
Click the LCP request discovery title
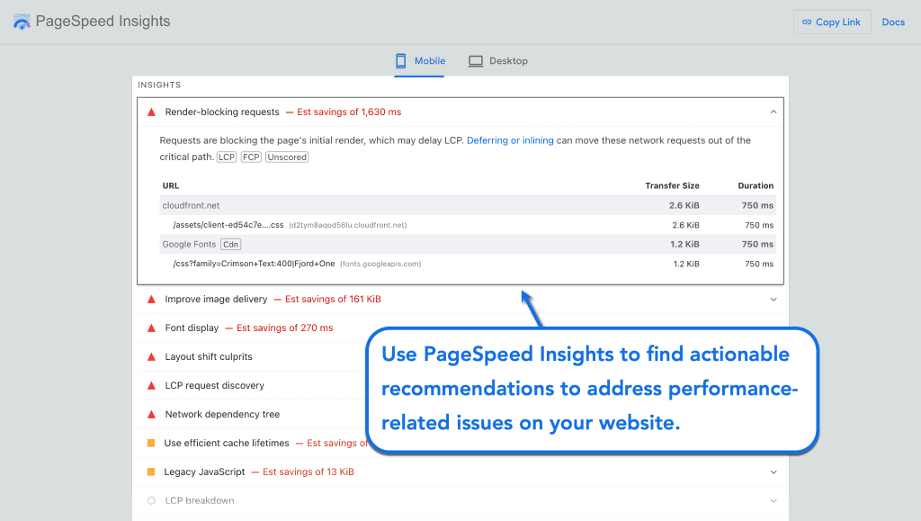click(x=214, y=386)
